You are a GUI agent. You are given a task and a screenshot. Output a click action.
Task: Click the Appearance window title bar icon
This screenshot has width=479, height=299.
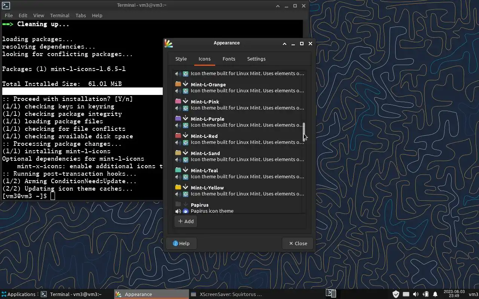tap(169, 43)
